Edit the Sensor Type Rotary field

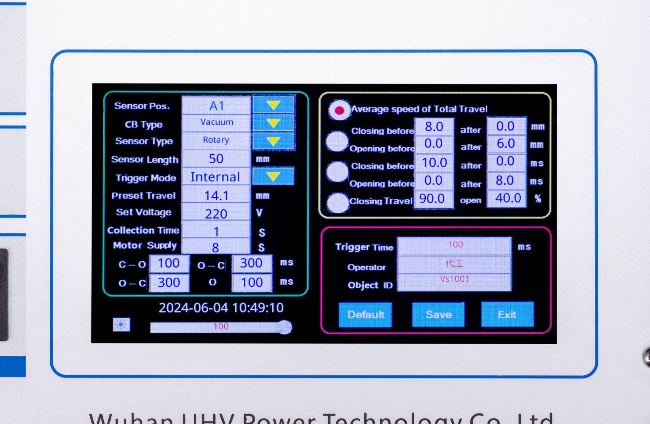216,140
